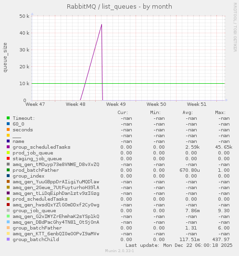Click the Cur: column header

tap(123, 113)
